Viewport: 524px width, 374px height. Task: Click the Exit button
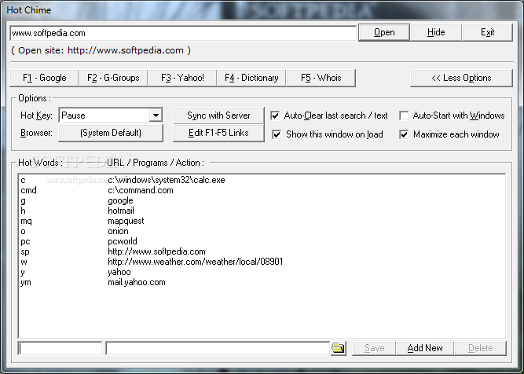(487, 32)
